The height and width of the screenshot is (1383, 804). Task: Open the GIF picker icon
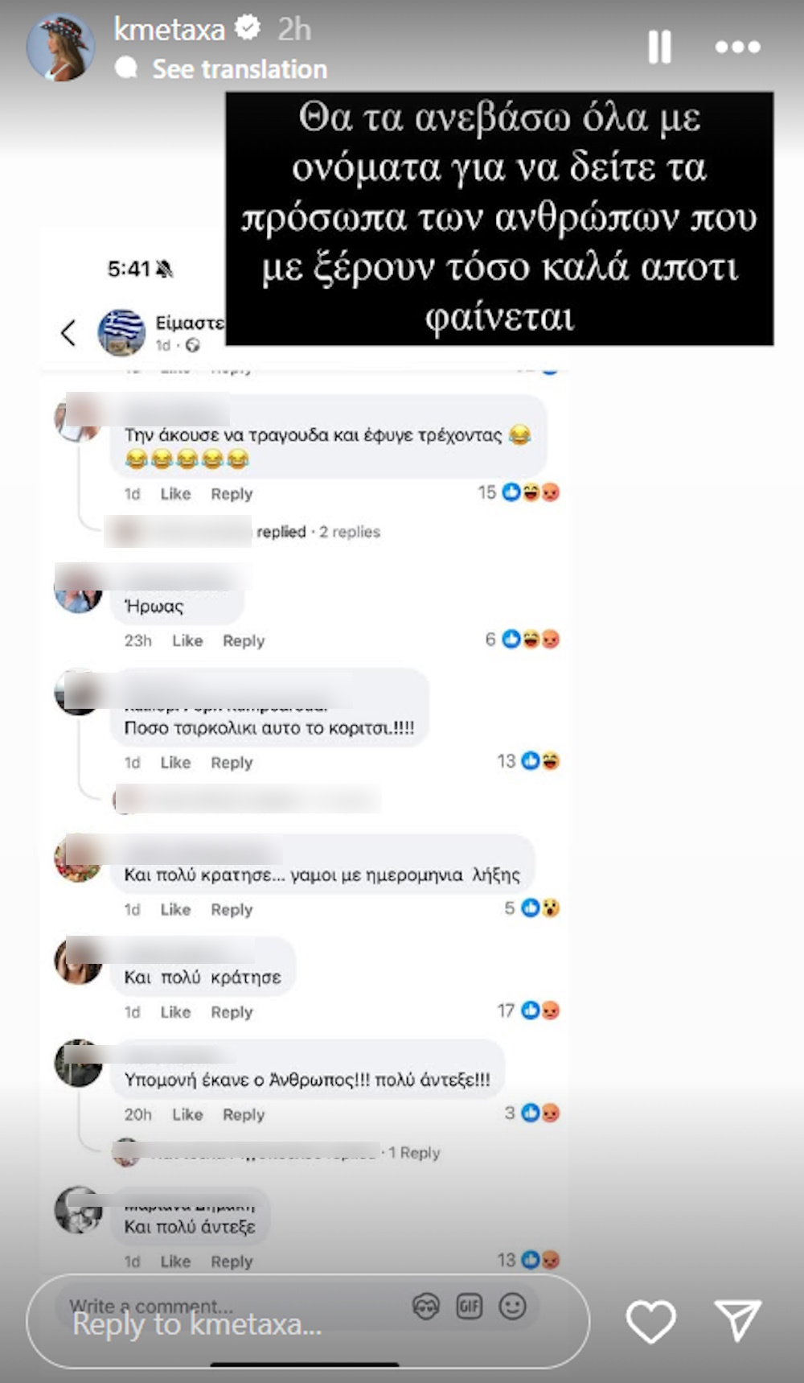click(470, 1306)
